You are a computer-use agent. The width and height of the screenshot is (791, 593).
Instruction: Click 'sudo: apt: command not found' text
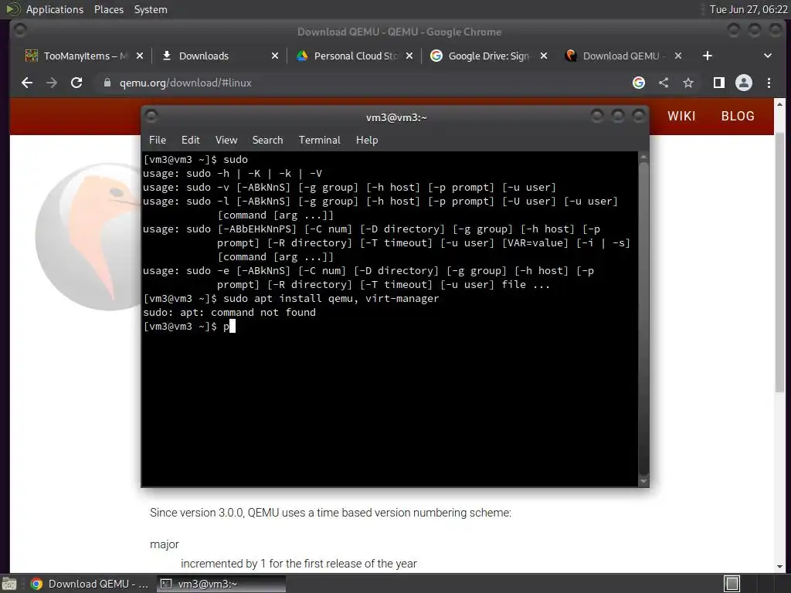coord(229,313)
